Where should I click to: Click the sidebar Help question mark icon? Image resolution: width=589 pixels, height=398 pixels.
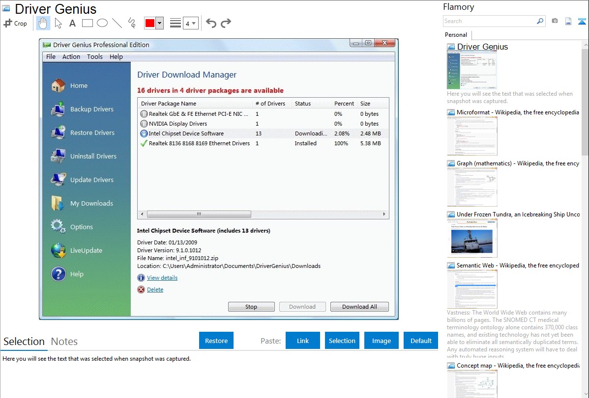point(58,274)
